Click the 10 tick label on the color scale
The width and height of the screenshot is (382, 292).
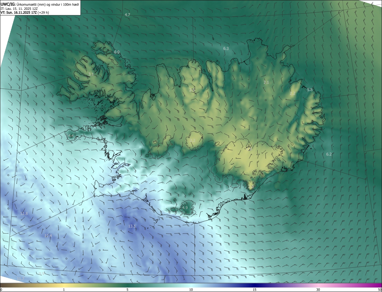coord(191,290)
